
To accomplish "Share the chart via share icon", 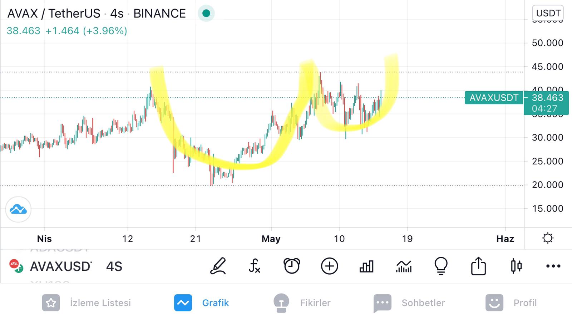I will click(x=478, y=266).
